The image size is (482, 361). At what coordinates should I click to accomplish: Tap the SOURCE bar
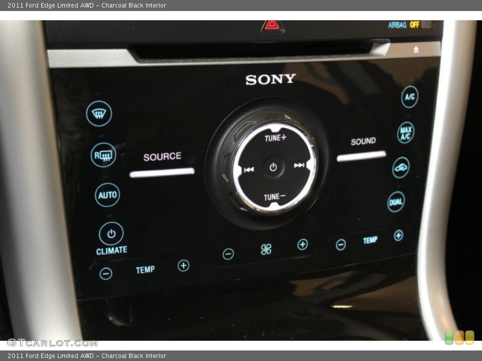pyautogui.click(x=162, y=173)
